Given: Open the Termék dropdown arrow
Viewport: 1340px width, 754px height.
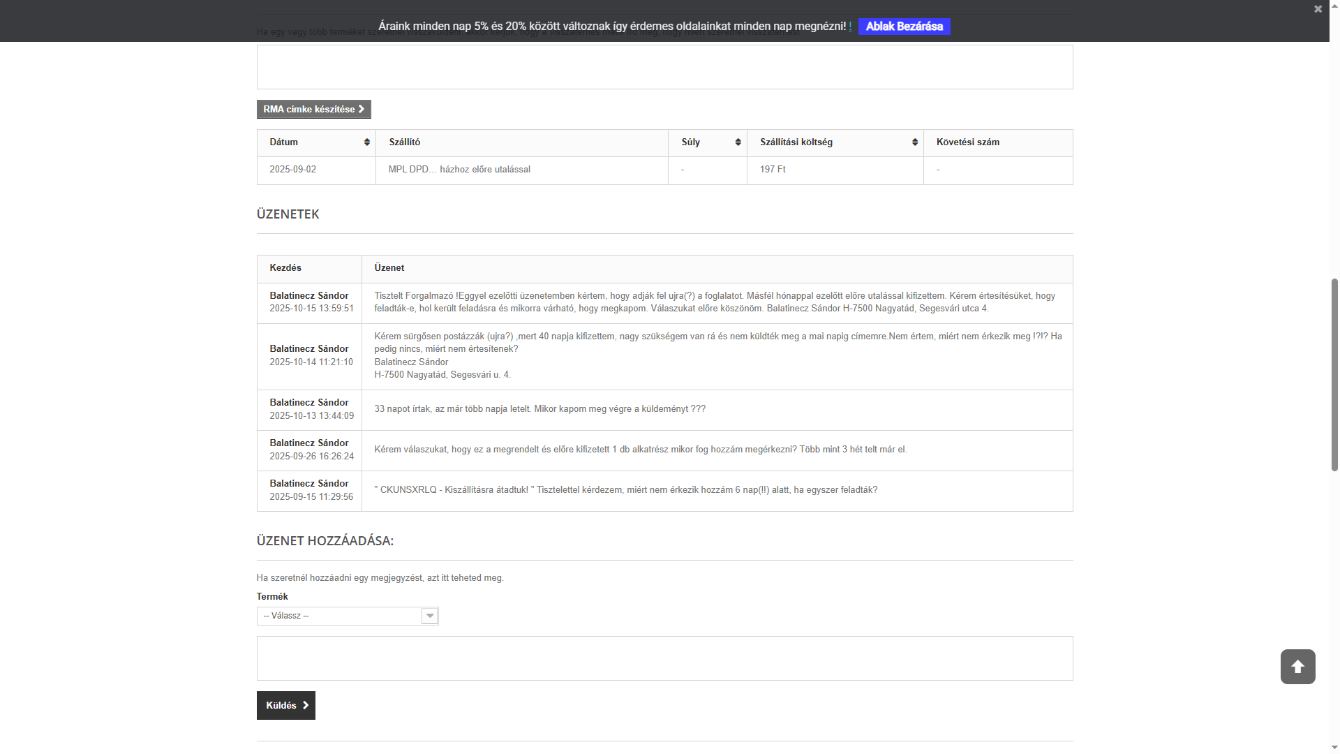Looking at the screenshot, I should [429, 616].
